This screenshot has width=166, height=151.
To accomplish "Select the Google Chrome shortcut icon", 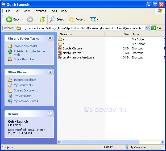I will tap(60, 48).
